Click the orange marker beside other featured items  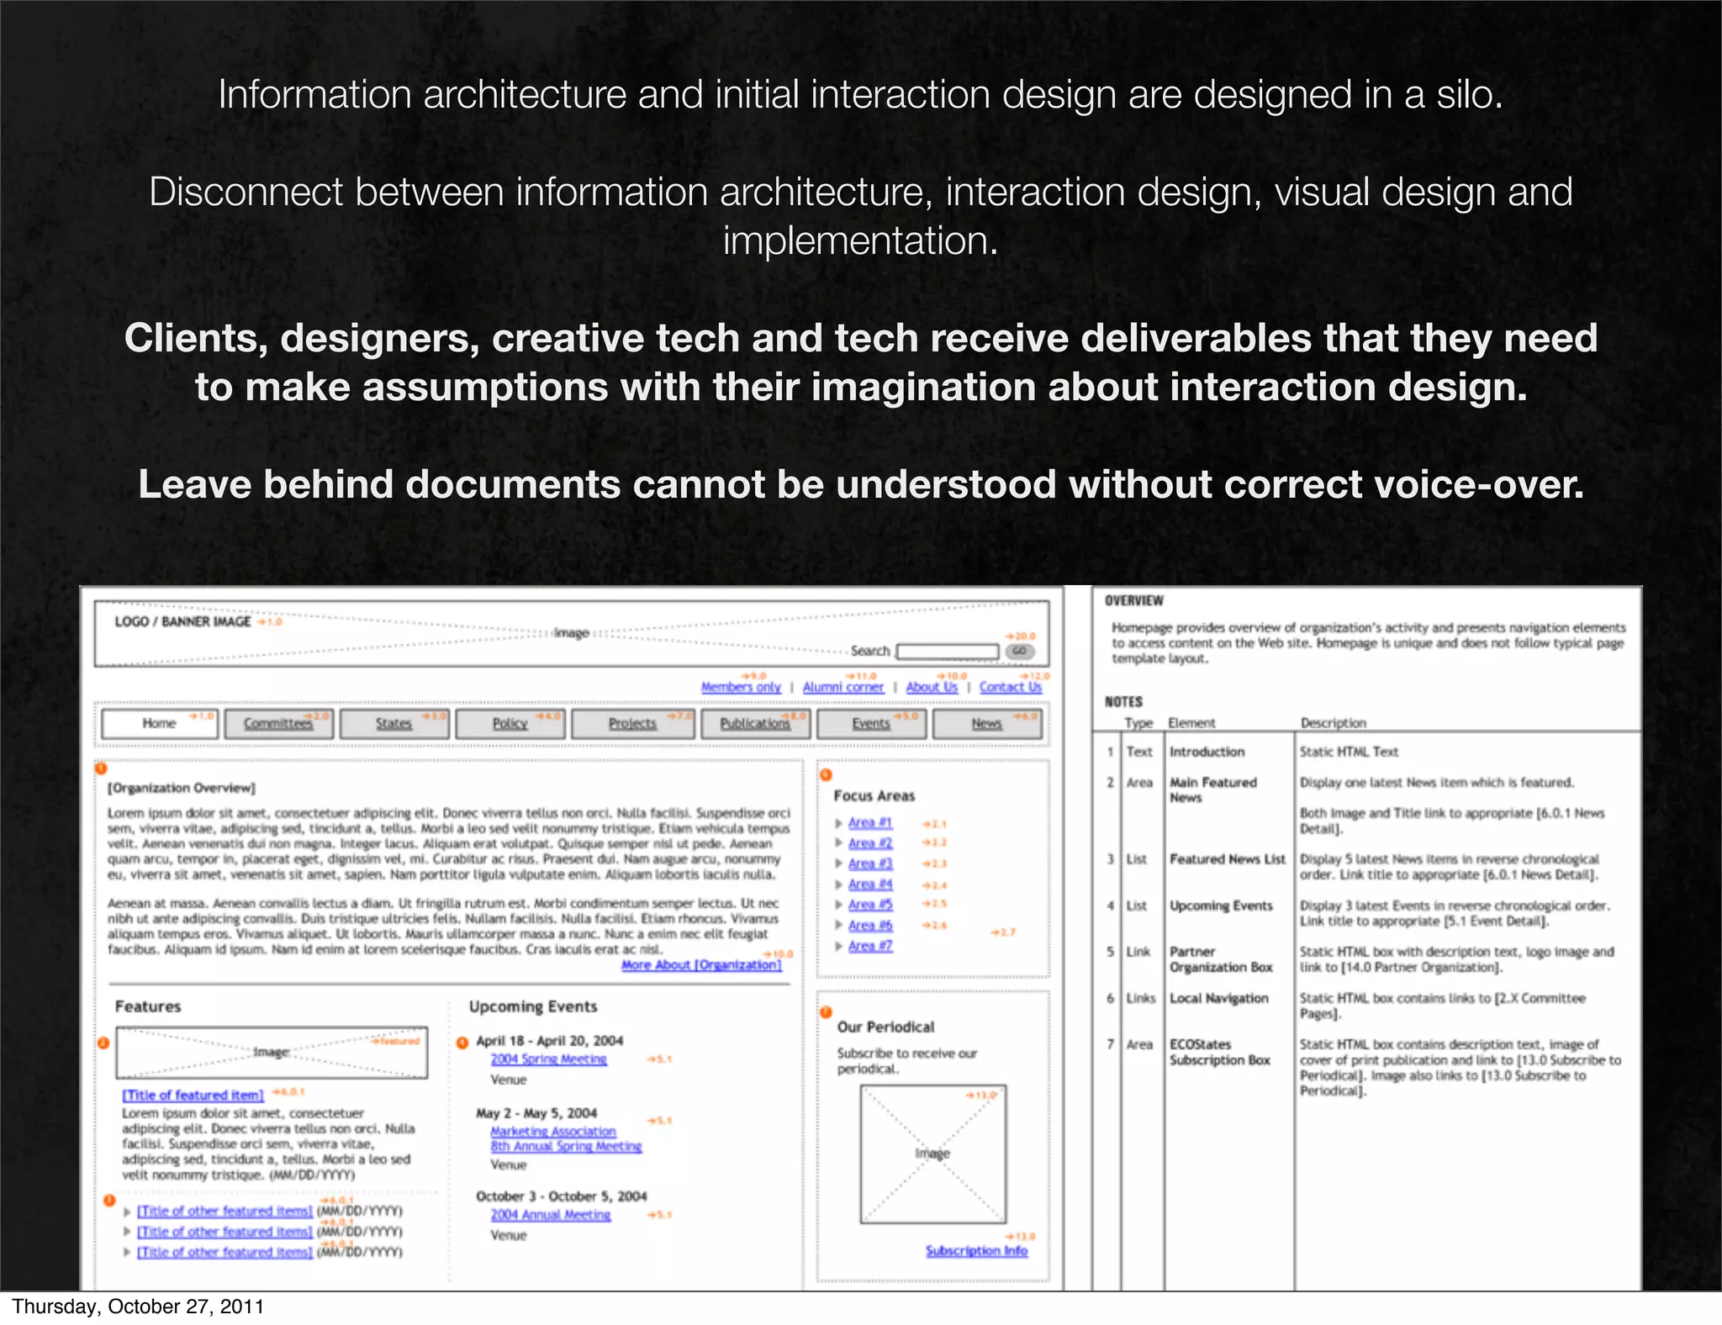[109, 1200]
